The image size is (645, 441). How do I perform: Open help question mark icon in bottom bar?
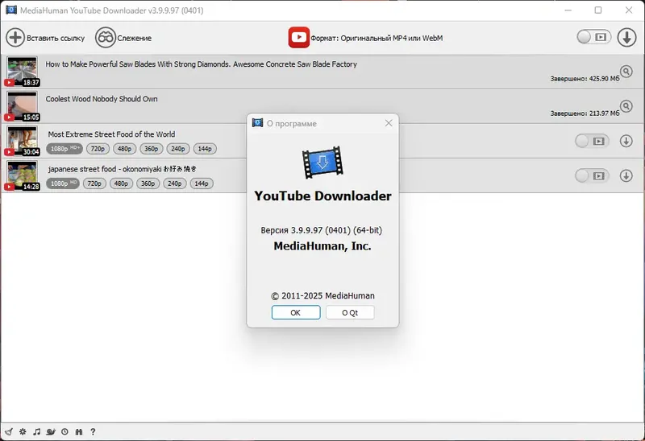pyautogui.click(x=93, y=431)
